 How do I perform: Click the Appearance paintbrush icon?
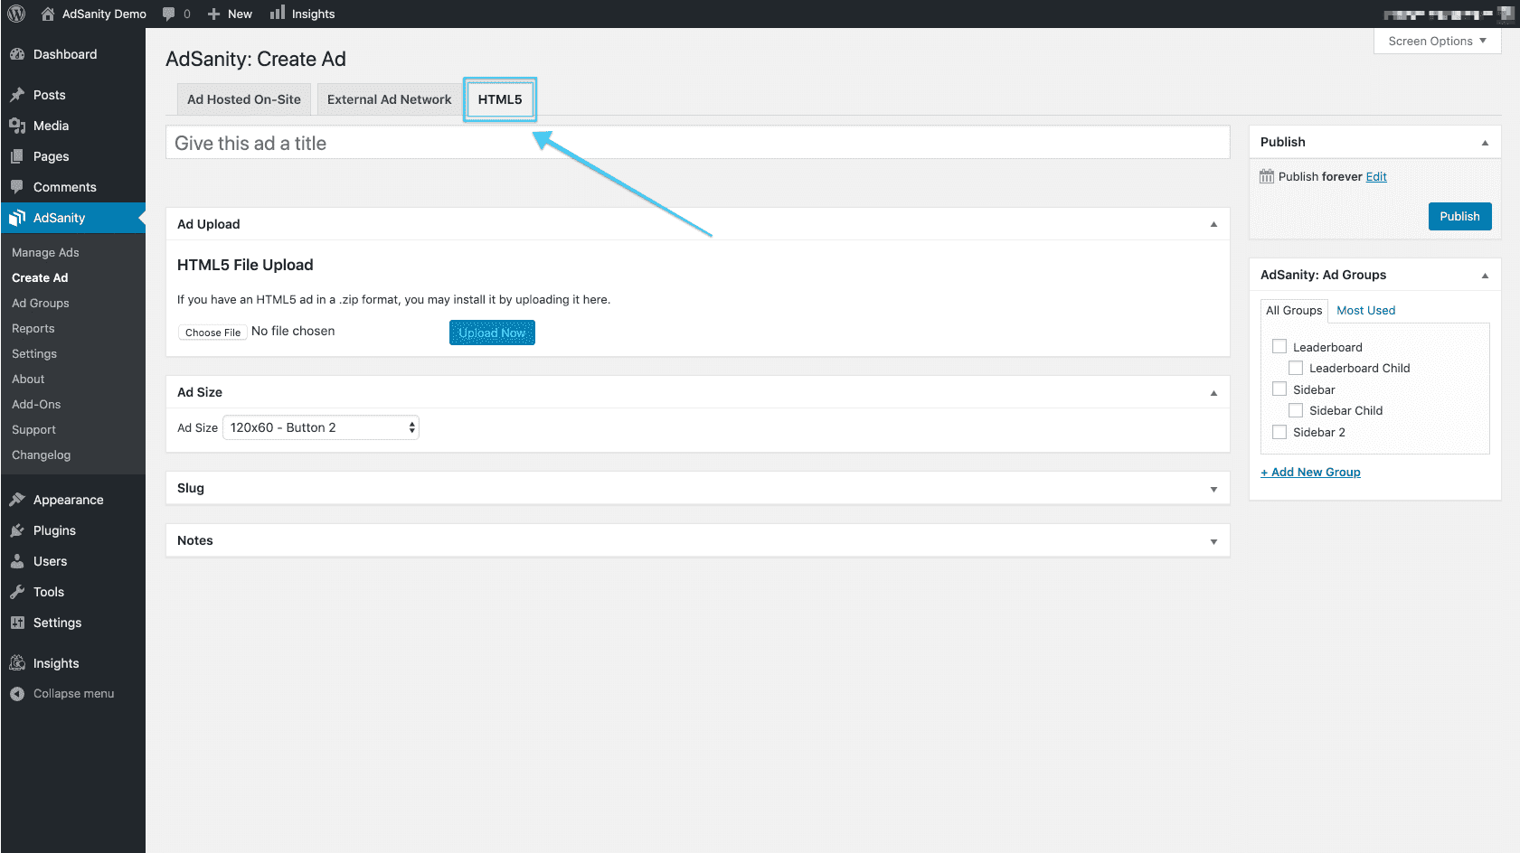tap(17, 500)
